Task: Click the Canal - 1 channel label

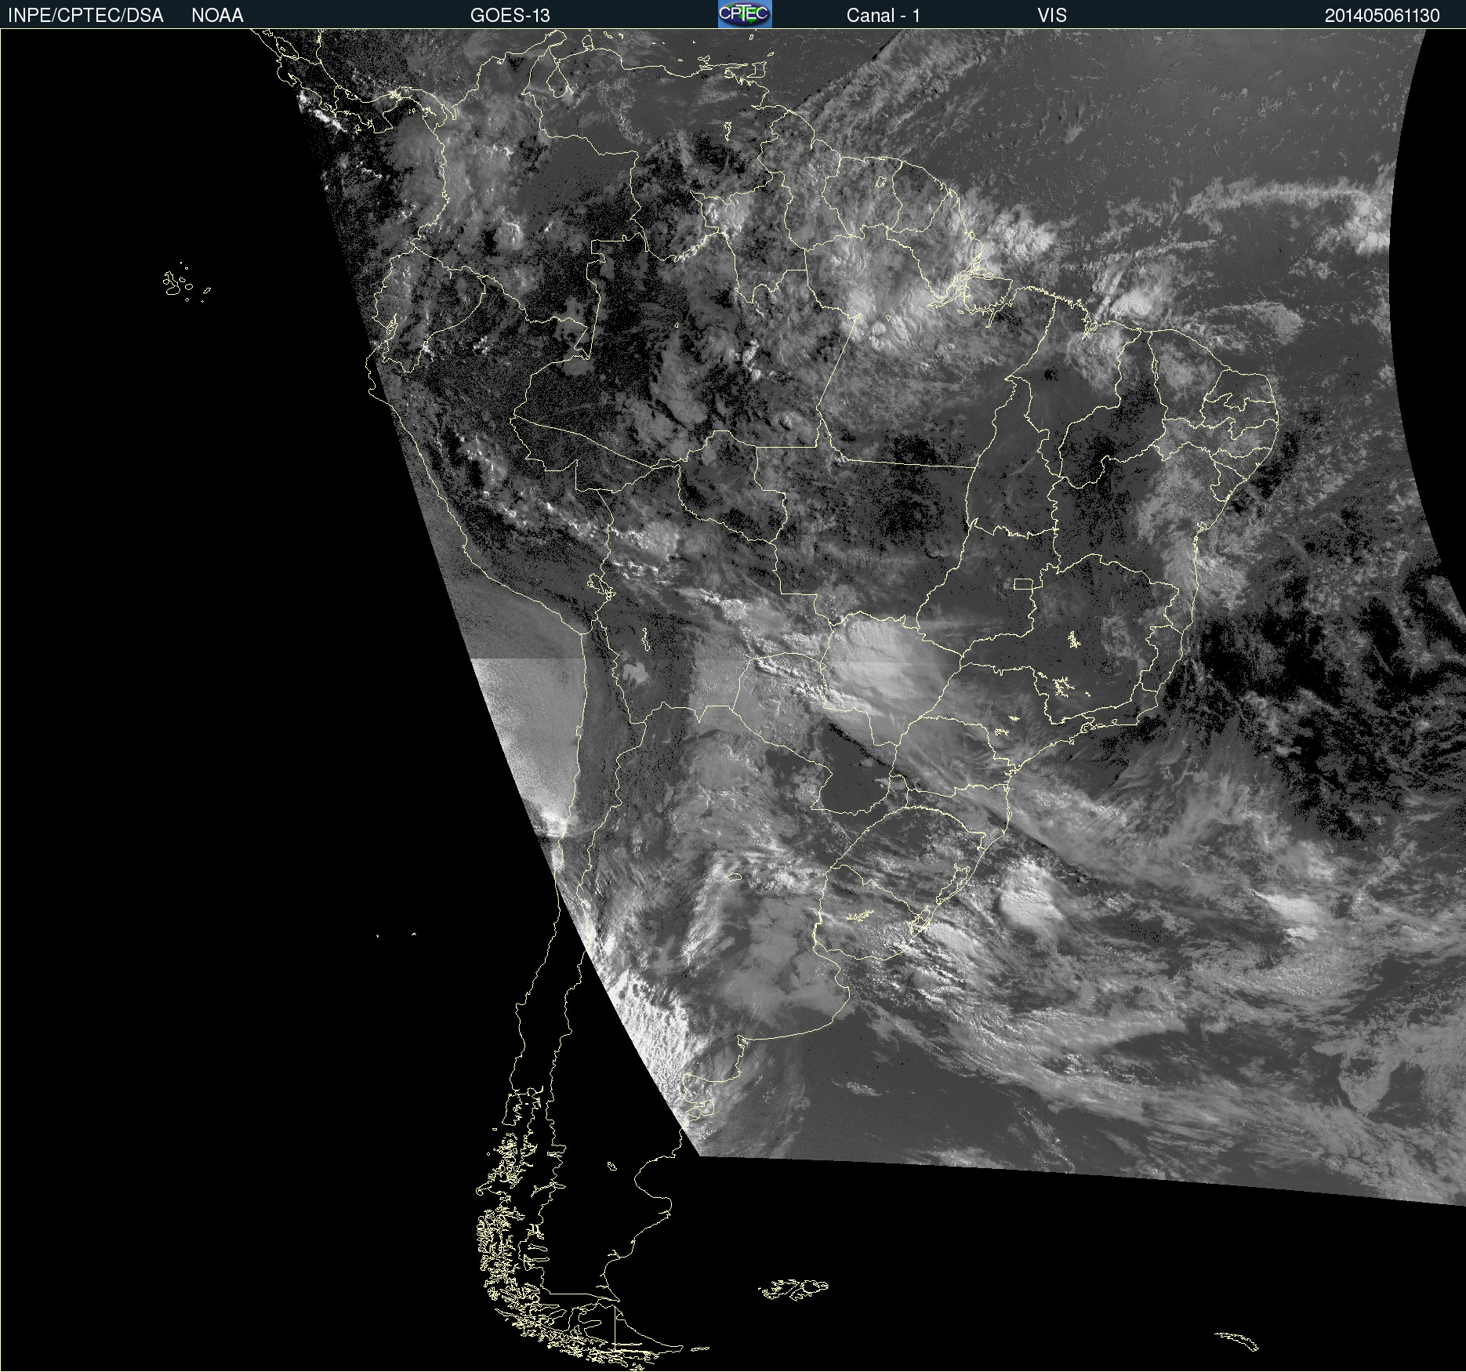Action: 883,16
